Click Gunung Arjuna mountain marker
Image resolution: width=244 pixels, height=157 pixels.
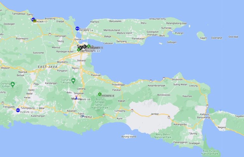point(73,80)
